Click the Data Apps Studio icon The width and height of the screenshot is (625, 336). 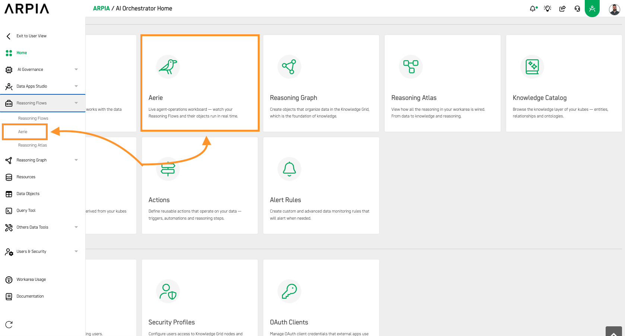tap(9, 87)
